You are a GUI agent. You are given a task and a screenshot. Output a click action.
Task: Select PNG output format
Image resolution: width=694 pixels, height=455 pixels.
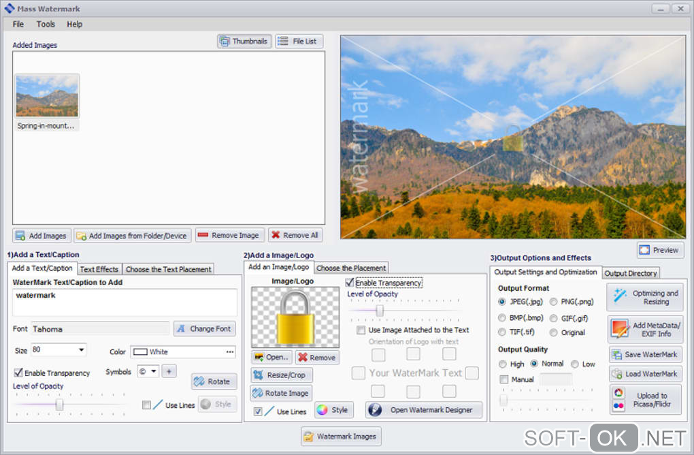click(x=554, y=302)
